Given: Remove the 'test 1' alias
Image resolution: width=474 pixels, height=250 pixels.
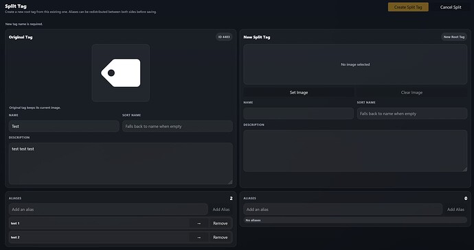Looking at the screenshot, I should [220, 223].
